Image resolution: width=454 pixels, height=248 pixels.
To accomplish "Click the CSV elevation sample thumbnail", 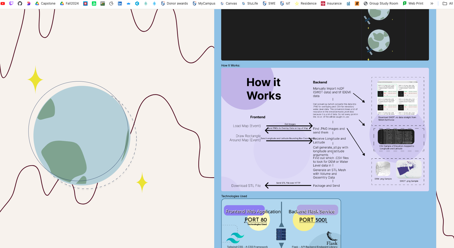I will pyautogui.click(x=396, y=137).
